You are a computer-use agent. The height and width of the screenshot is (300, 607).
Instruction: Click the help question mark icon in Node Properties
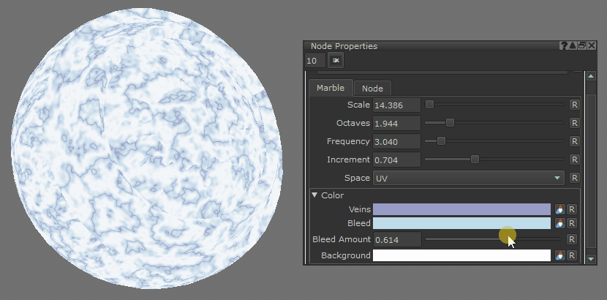pyautogui.click(x=564, y=46)
